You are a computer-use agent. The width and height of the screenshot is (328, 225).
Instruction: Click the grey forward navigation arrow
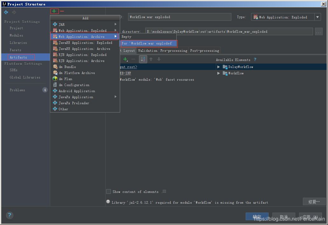(14, 12)
